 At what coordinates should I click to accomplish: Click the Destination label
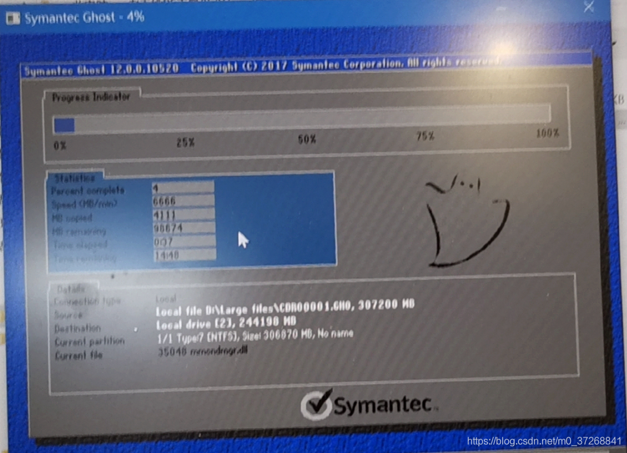pyautogui.click(x=77, y=328)
